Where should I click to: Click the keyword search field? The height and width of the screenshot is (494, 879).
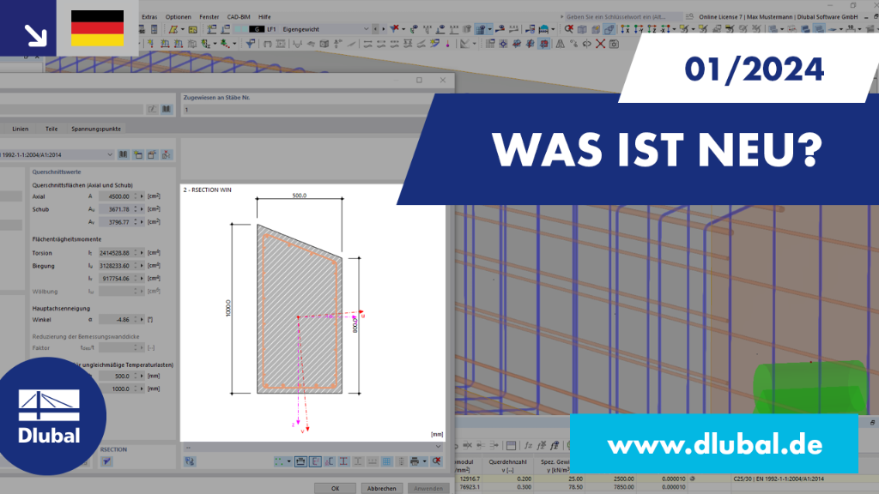tap(623, 17)
